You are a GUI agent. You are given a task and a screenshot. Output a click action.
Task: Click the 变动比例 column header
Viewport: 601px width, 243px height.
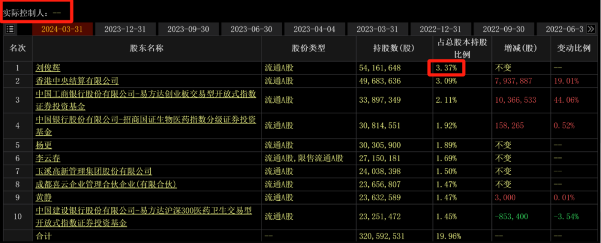click(574, 48)
